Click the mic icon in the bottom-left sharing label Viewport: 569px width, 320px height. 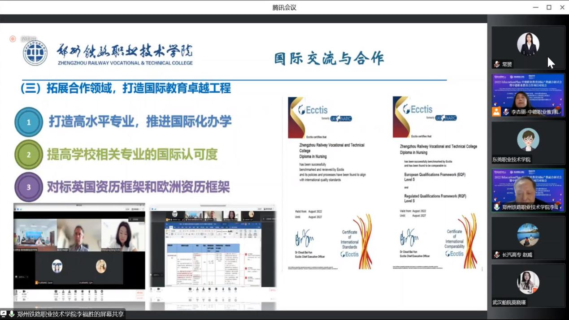coord(12,314)
